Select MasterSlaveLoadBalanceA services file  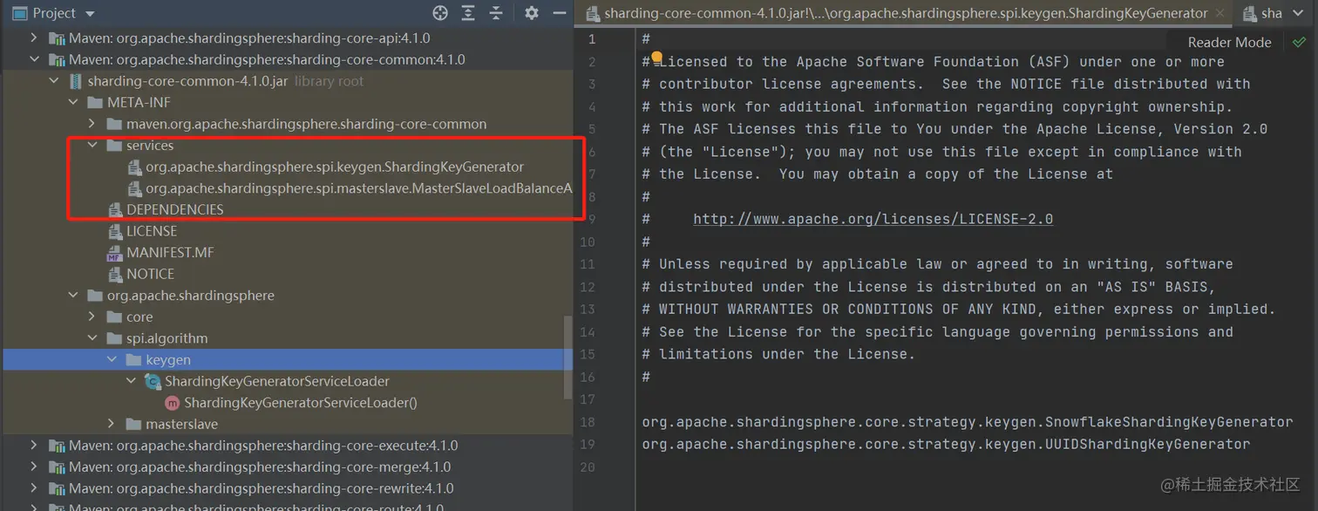pyautogui.click(x=358, y=188)
